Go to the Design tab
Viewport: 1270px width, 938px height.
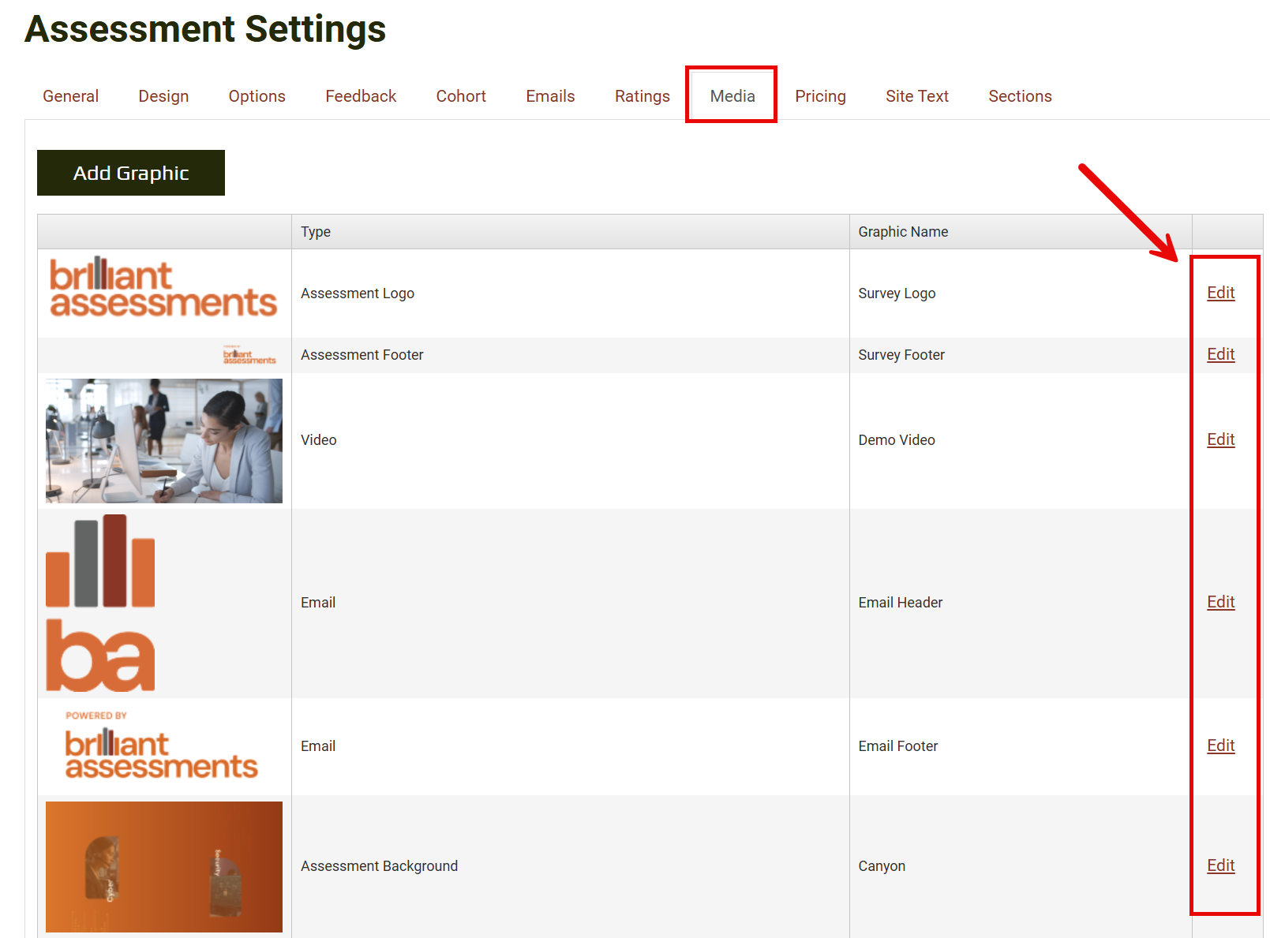[163, 96]
